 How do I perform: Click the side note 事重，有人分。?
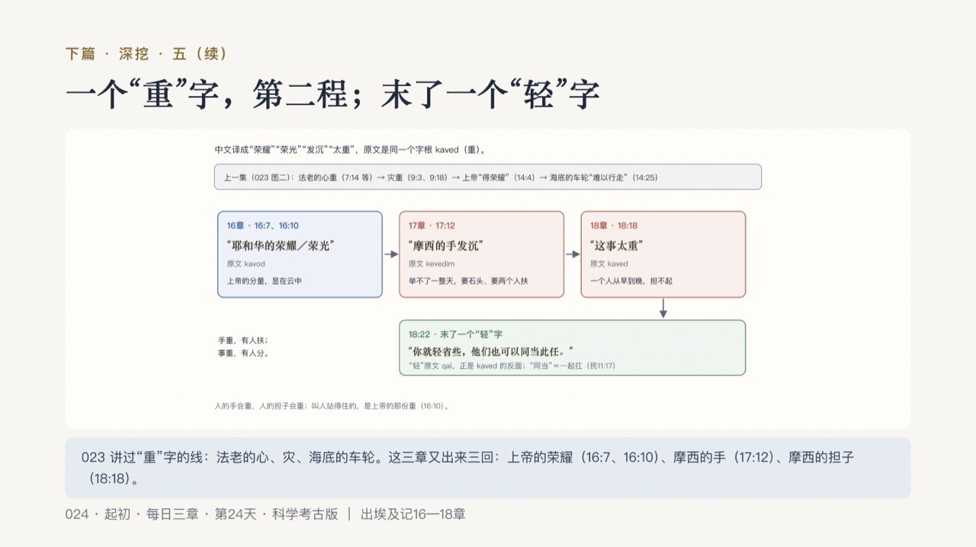pos(243,353)
